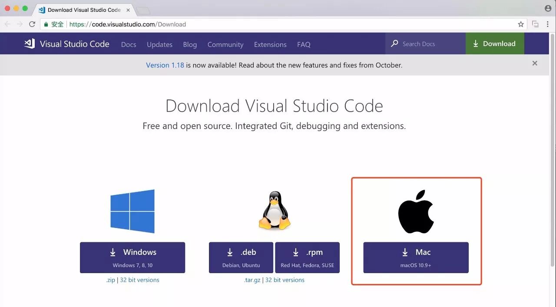Click the Apple logo image
This screenshot has width=556, height=307.
416,211
